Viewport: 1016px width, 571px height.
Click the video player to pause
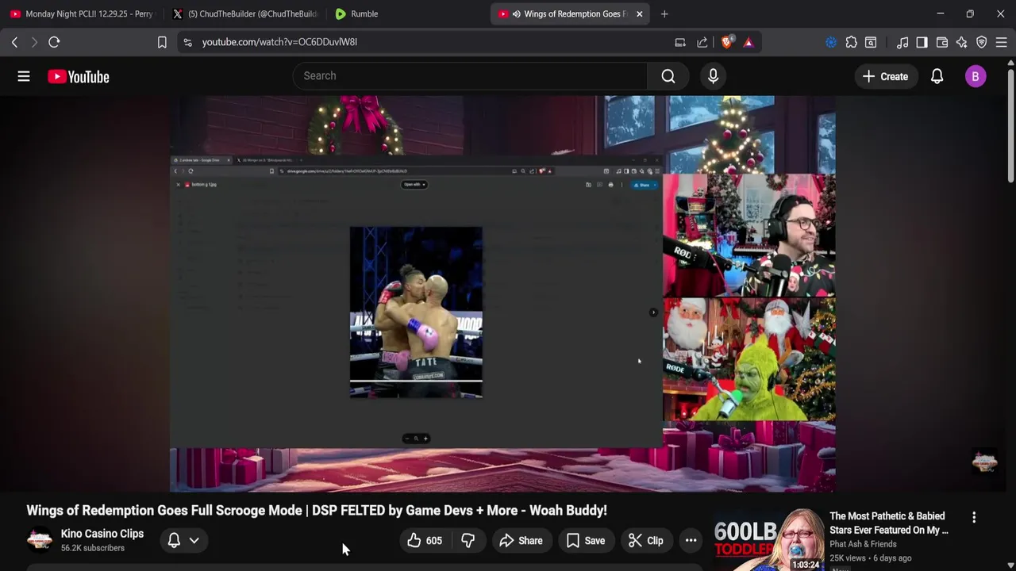[x=502, y=293]
